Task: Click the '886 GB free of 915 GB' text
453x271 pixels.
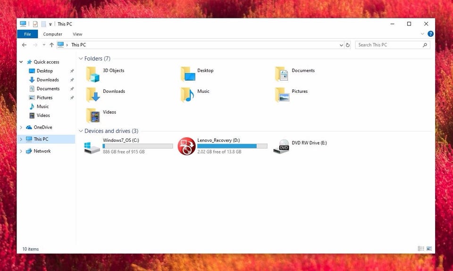Action: tap(124, 152)
